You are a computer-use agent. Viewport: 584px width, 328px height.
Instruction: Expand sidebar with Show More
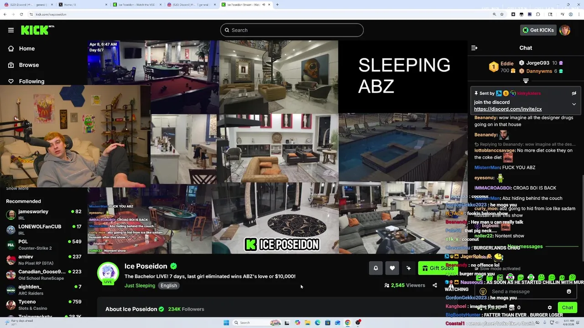click(x=17, y=189)
